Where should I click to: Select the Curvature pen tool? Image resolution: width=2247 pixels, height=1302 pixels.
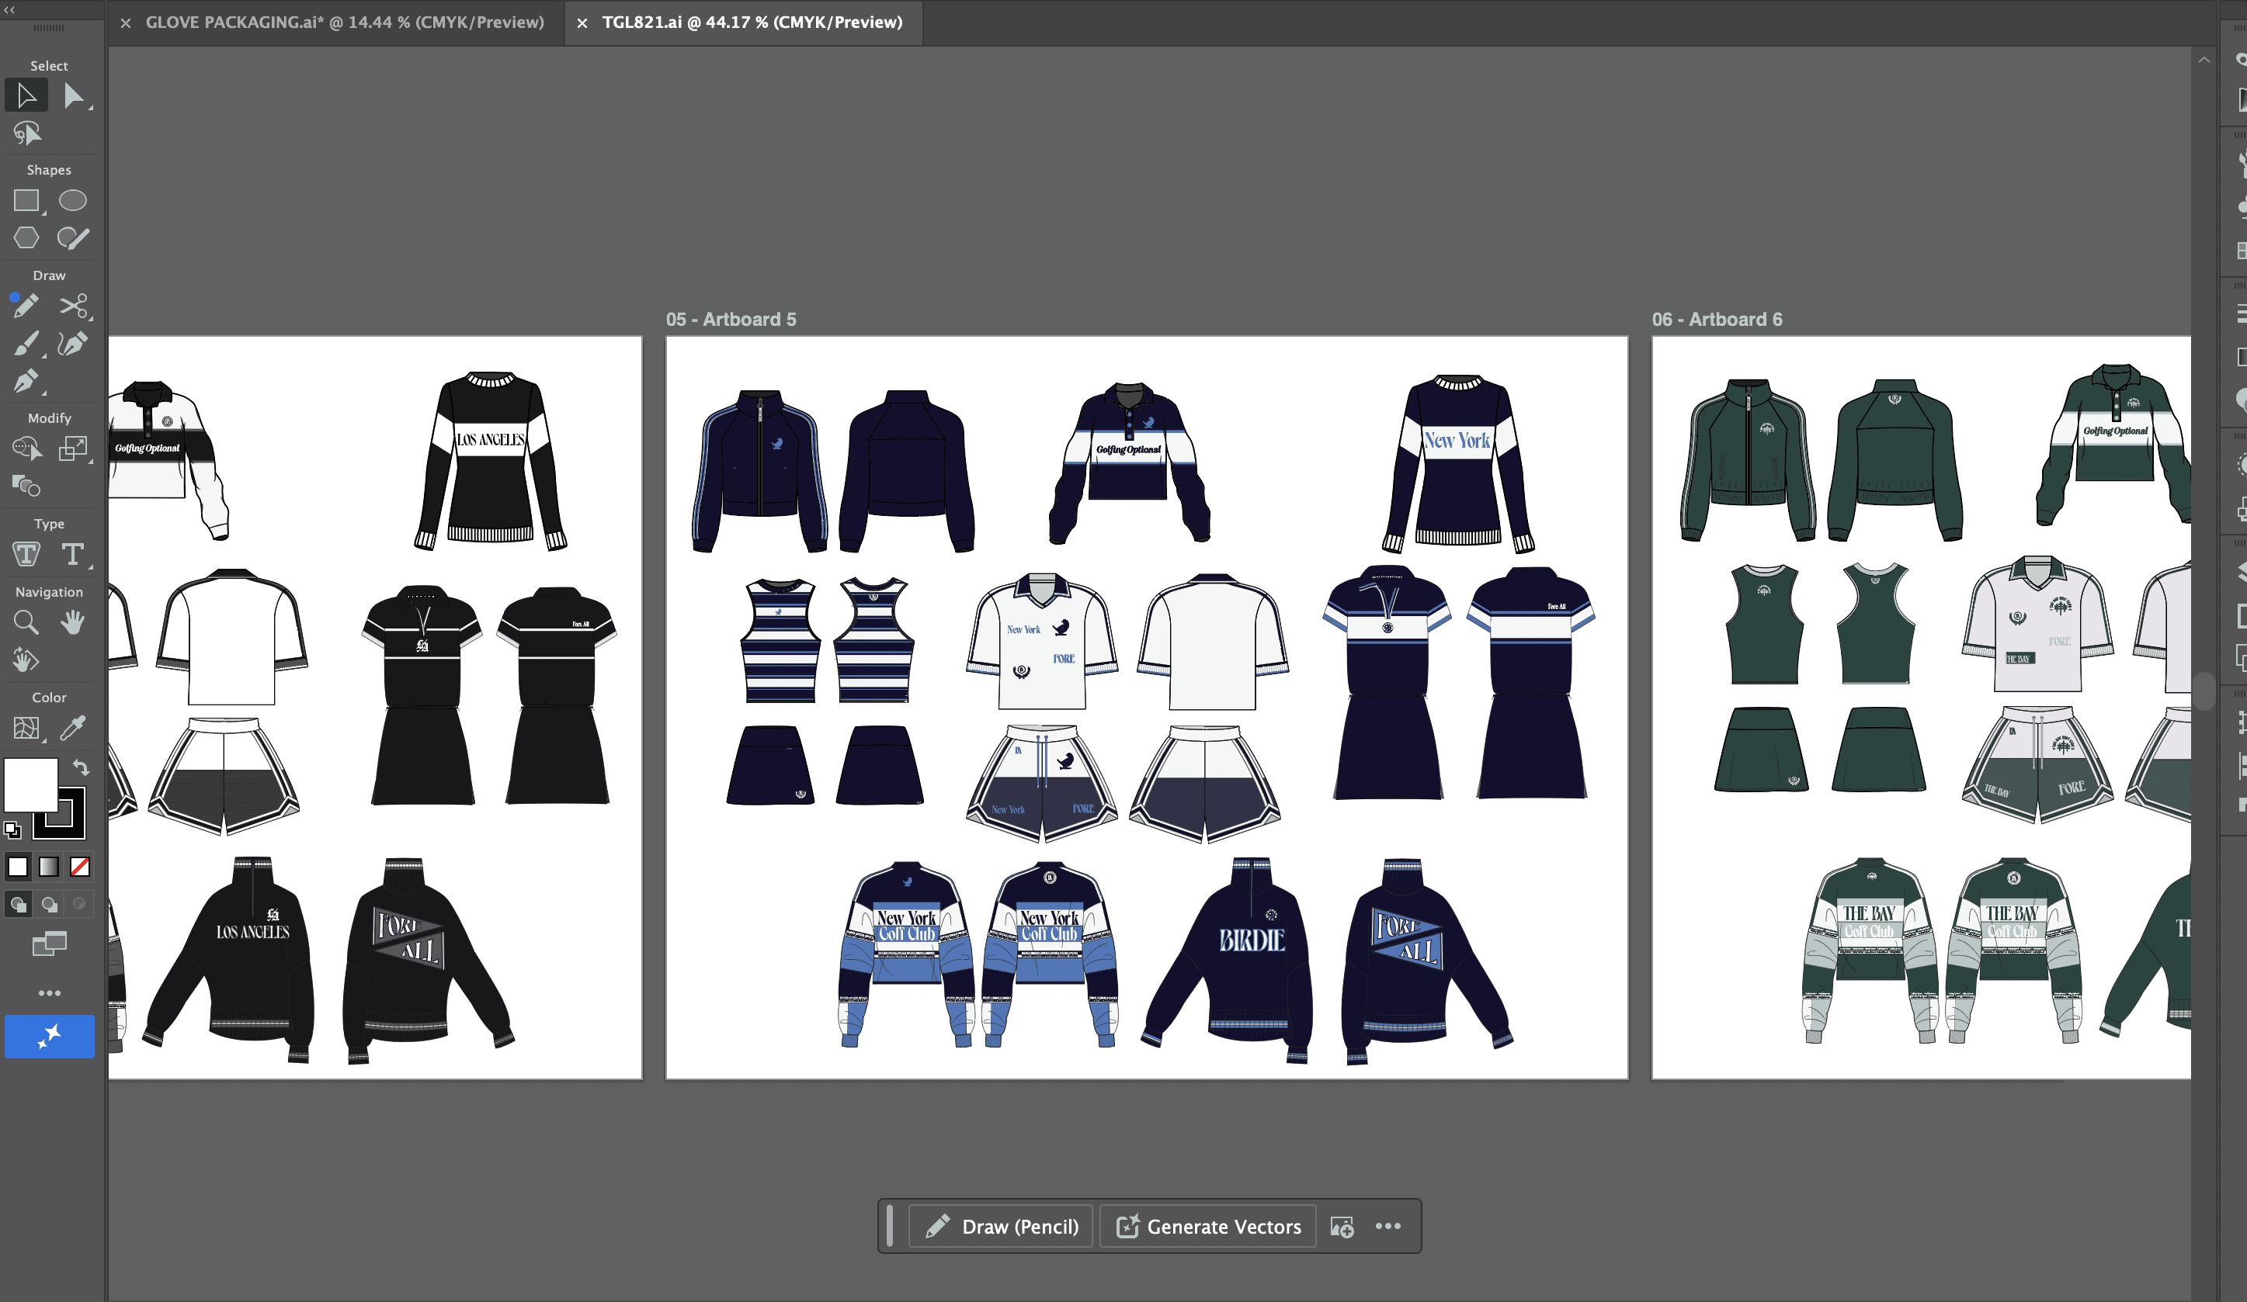pyautogui.click(x=73, y=344)
